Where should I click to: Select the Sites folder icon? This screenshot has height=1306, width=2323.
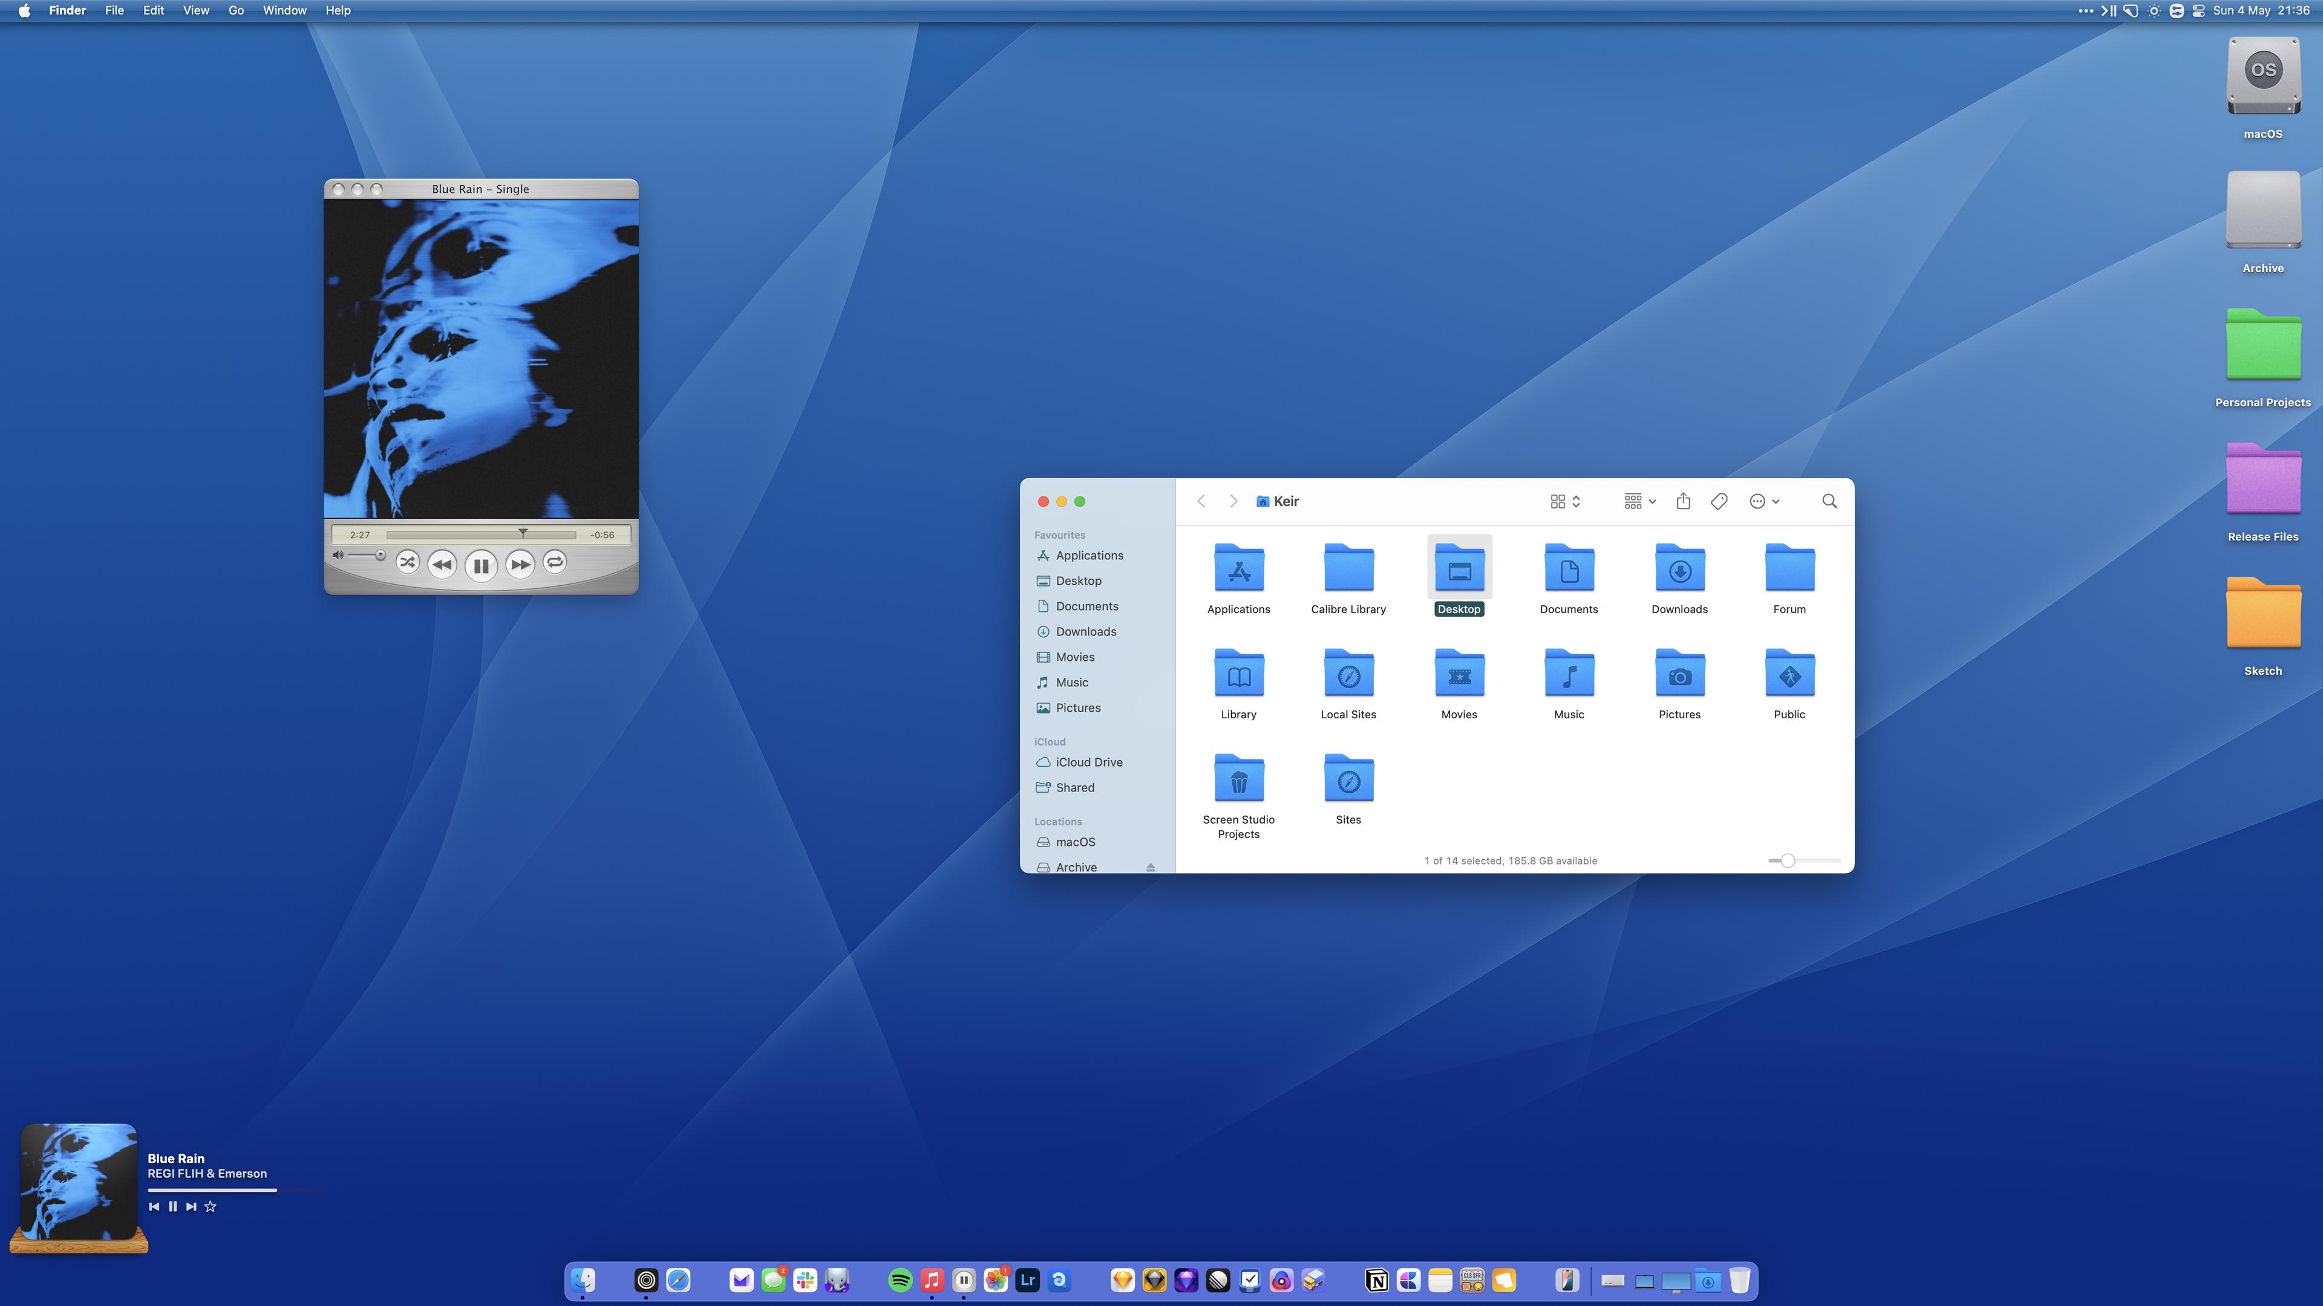1348,778
